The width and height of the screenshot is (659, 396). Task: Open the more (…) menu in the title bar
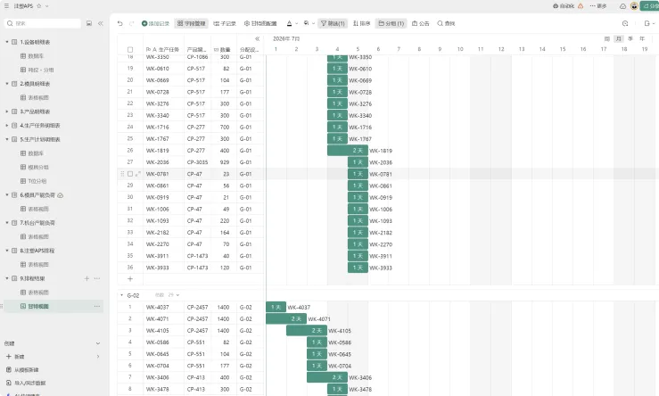pos(598,6)
